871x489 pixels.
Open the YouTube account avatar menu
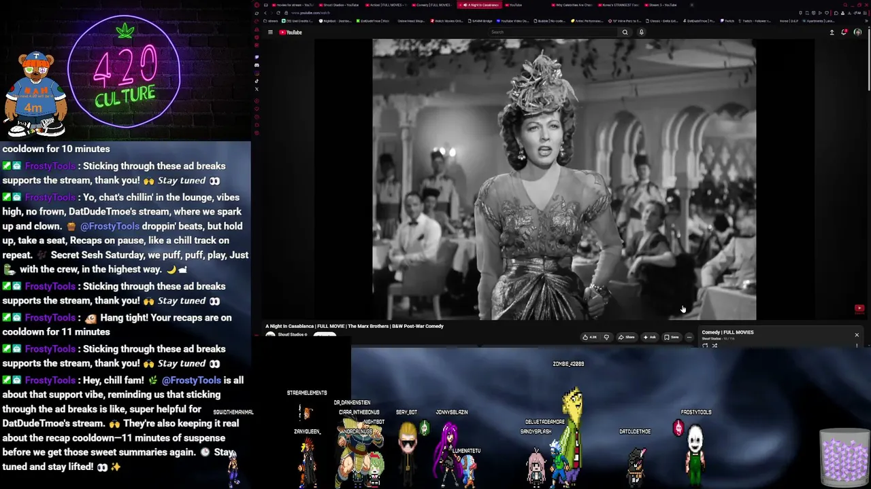point(857,32)
